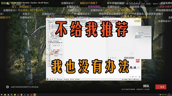This screenshot has width=172, height=96.
Task: Click the blue-red app icon in the YY right panel
Action: click(135, 67)
